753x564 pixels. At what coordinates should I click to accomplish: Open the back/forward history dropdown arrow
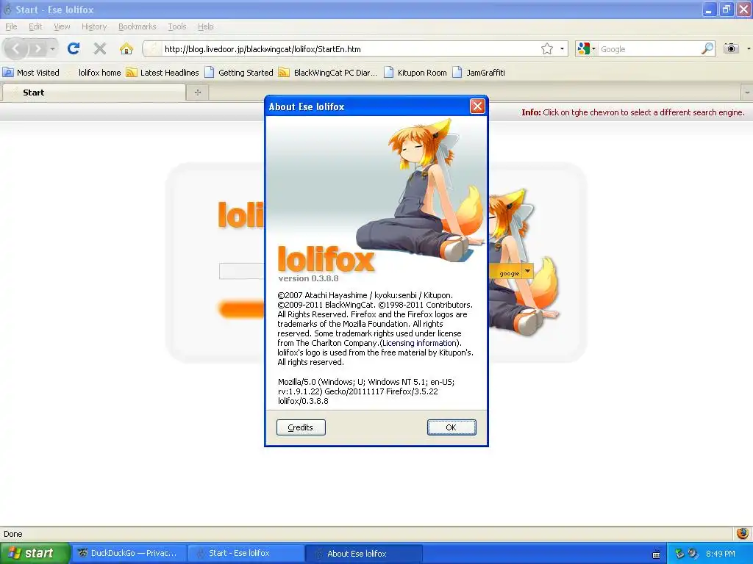coord(52,48)
